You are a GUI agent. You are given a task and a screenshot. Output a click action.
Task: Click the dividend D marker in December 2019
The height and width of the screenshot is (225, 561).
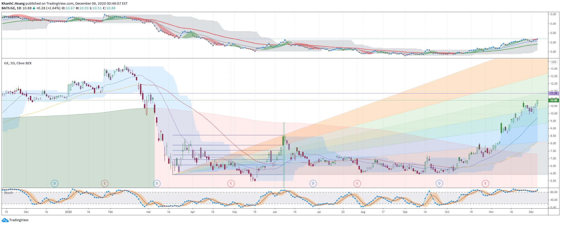coord(54,184)
